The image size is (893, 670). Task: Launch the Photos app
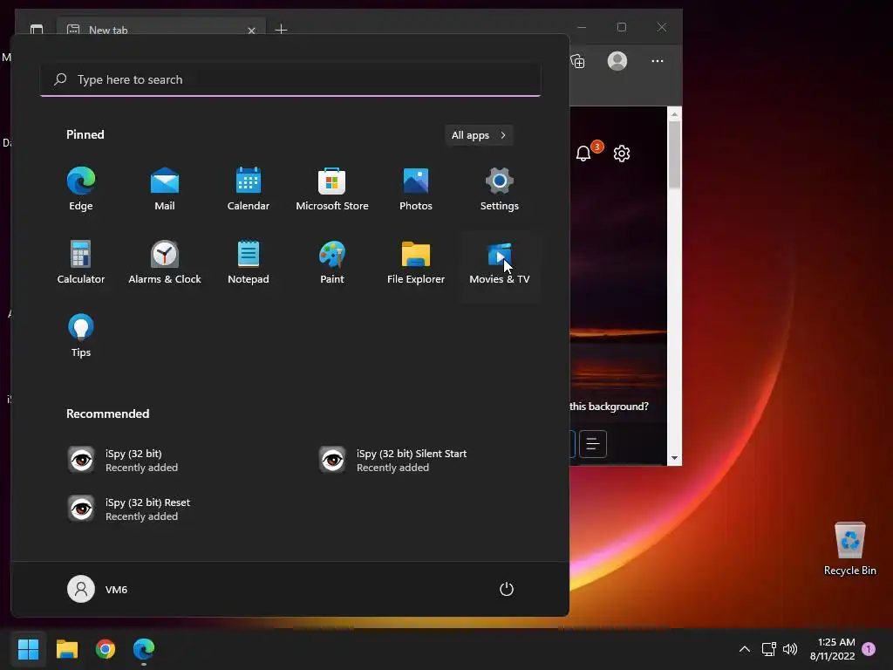[416, 189]
